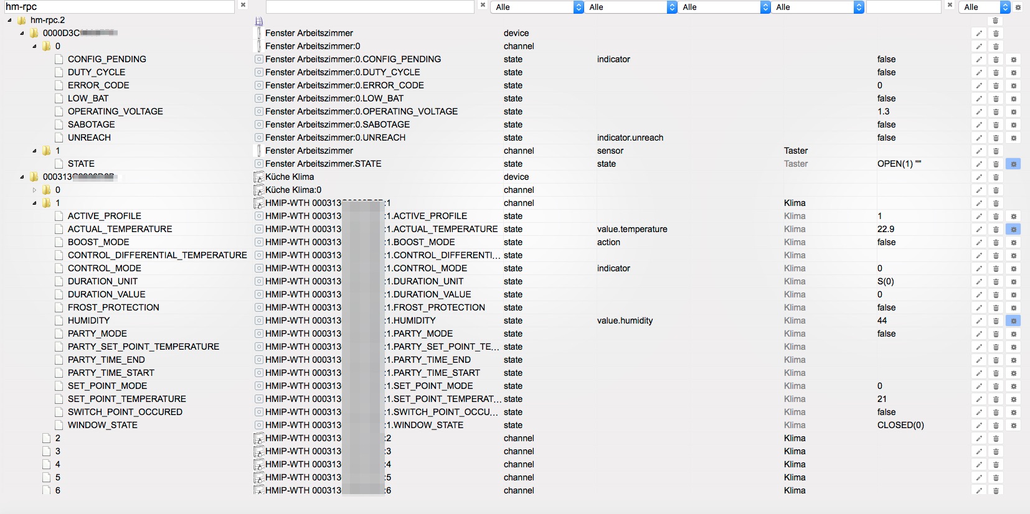Viewport: 1030px width, 514px height.
Task: Collapse the 000313 device node
Action: [22, 177]
